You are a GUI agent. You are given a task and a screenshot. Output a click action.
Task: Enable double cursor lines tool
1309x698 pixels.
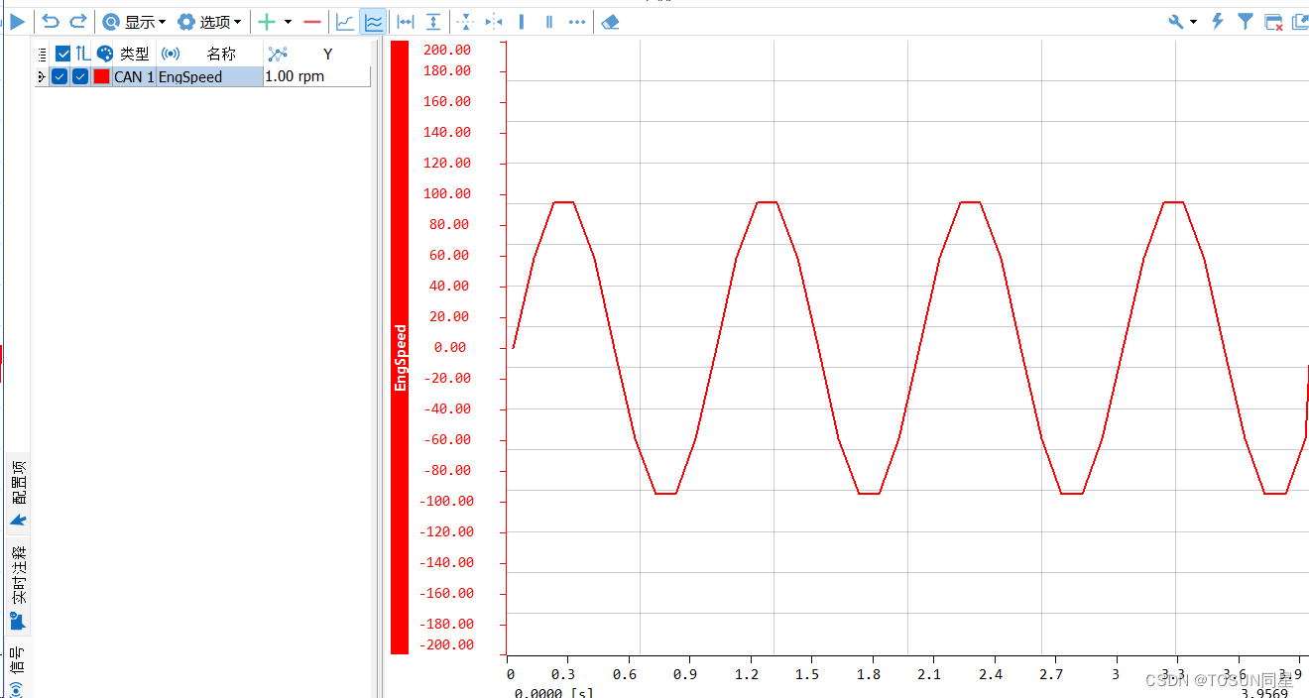tap(549, 21)
